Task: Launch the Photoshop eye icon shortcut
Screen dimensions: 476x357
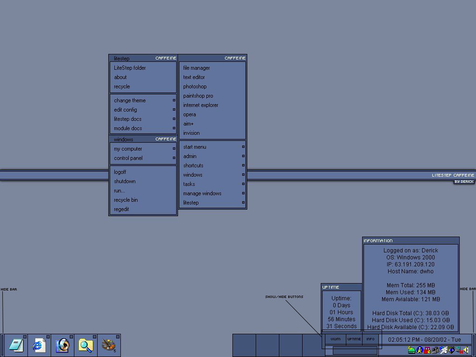Action: tap(63, 345)
